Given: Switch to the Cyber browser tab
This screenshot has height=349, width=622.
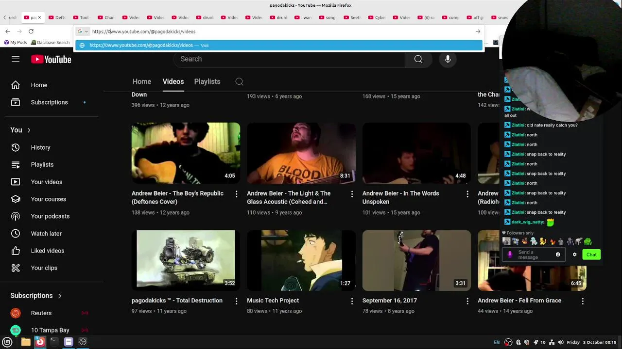Looking at the screenshot, I should click(x=377, y=17).
